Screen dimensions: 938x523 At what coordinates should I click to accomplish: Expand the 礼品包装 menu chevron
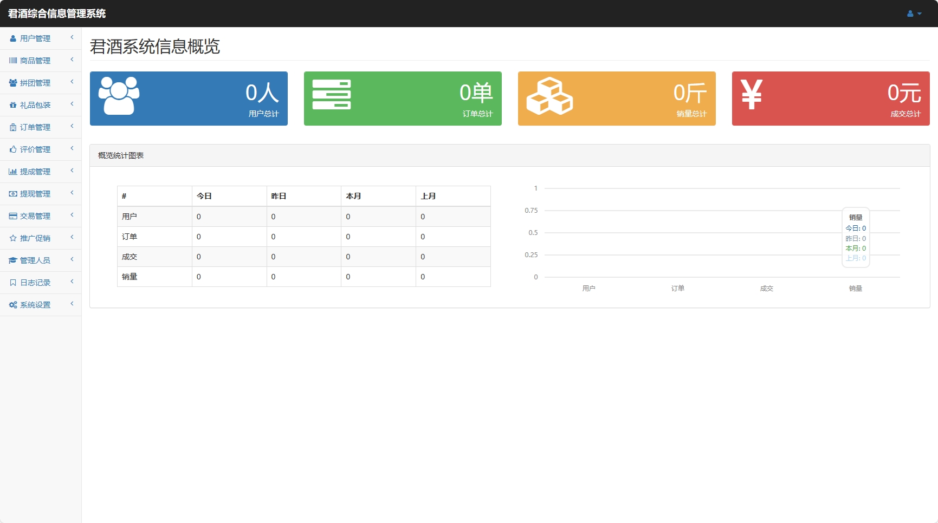point(72,104)
